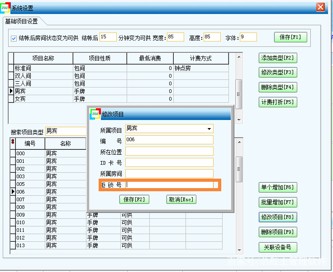Click the ZDZ icon in the 修改项目 dialog

click(95, 114)
